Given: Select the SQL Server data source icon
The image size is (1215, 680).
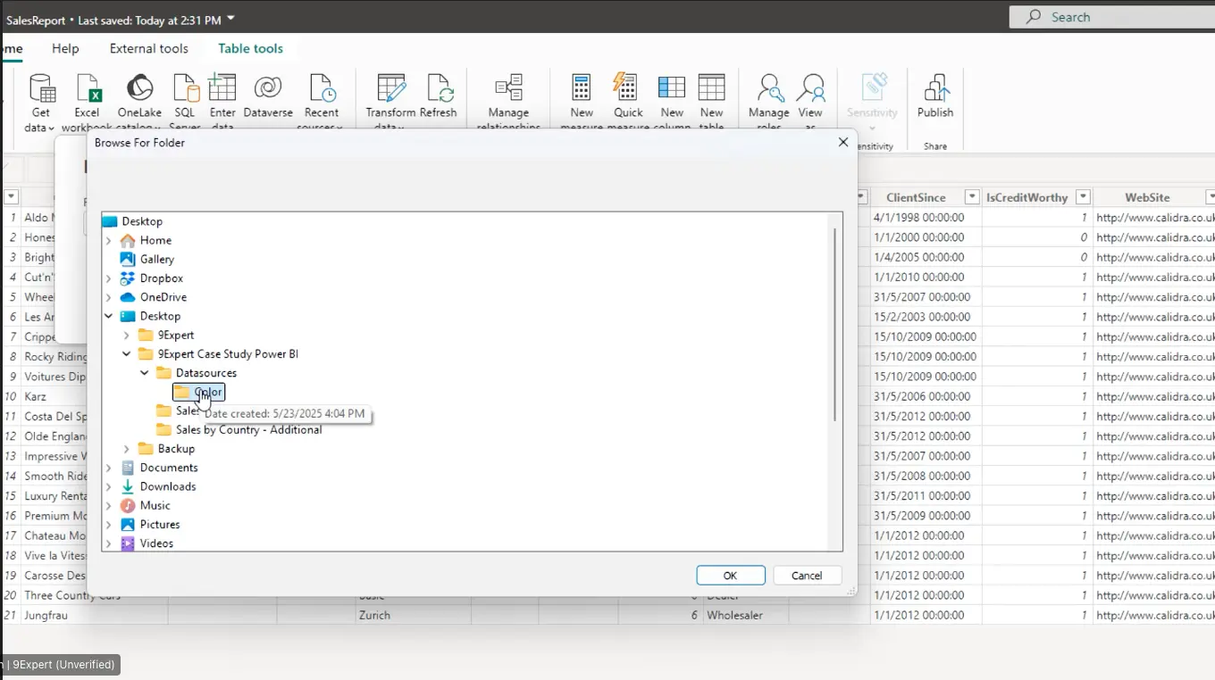Looking at the screenshot, I should [186, 88].
